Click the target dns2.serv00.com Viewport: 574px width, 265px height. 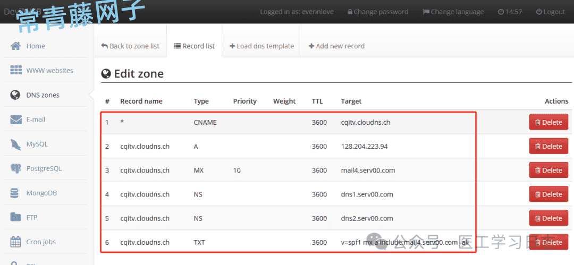pos(367,218)
